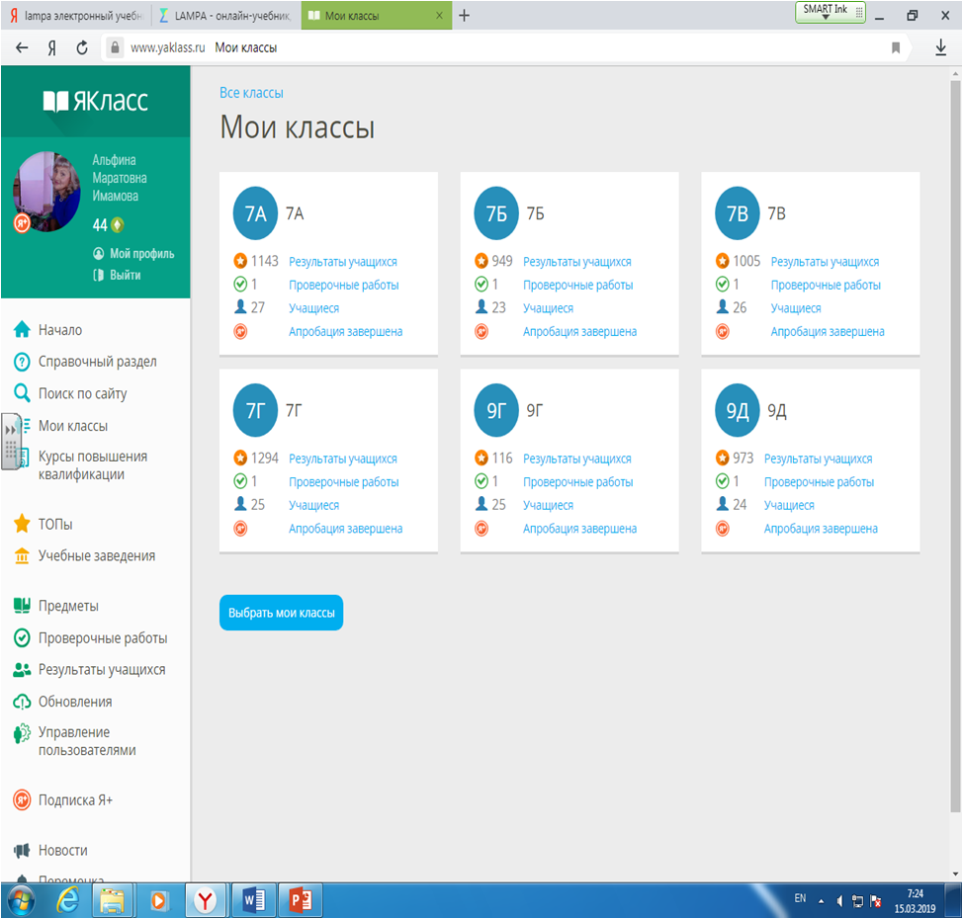Click the 9Г class circle badge

point(496,410)
